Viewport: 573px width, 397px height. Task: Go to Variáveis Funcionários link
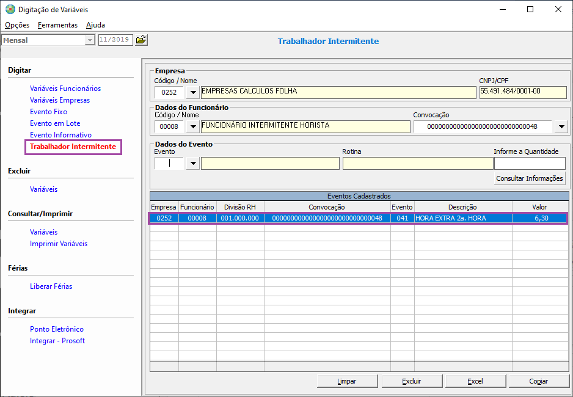[65, 89]
